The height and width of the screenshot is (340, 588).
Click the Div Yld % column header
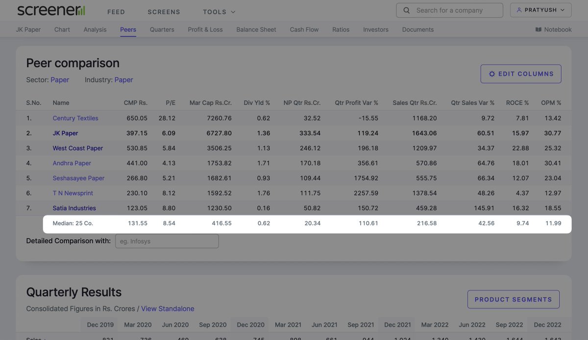[257, 103]
